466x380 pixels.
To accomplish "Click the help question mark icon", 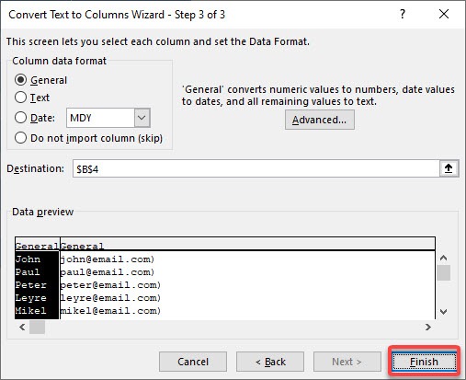I will click(403, 14).
